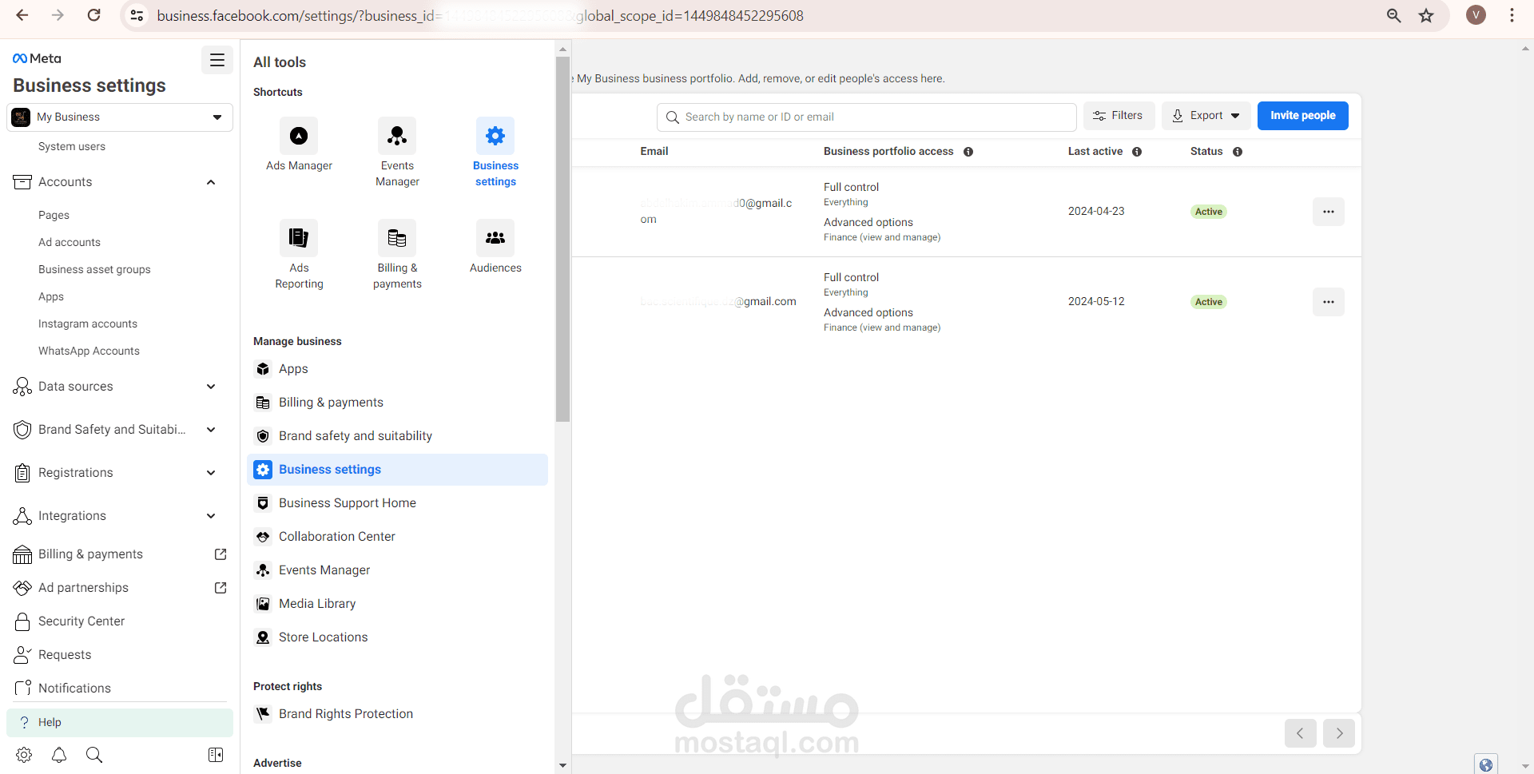Screen dimensions: 1534x774
Task: Expand the Integrations section
Action: [x=211, y=516]
